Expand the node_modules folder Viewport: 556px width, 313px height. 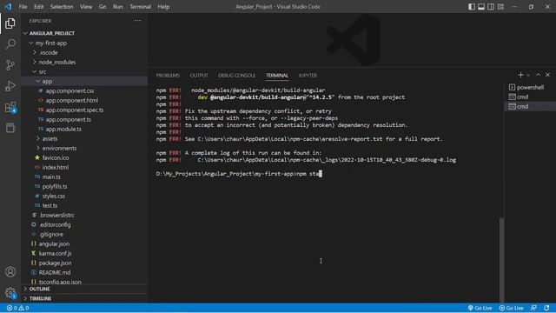(x=84, y=62)
